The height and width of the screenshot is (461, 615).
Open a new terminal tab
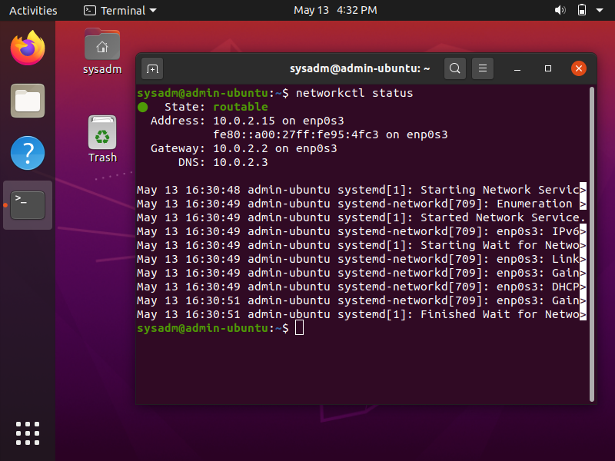pyautogui.click(x=152, y=68)
